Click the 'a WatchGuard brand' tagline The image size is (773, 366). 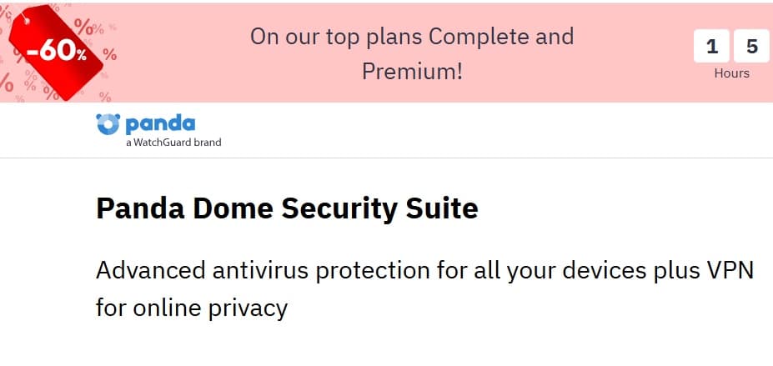coord(173,143)
